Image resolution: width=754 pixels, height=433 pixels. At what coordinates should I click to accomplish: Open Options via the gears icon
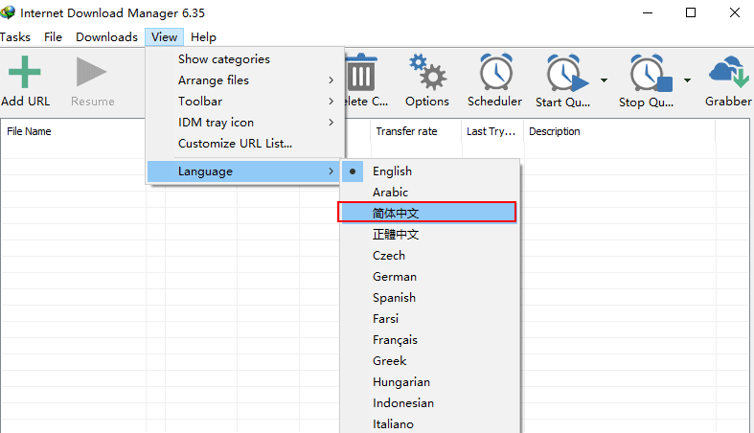427,72
